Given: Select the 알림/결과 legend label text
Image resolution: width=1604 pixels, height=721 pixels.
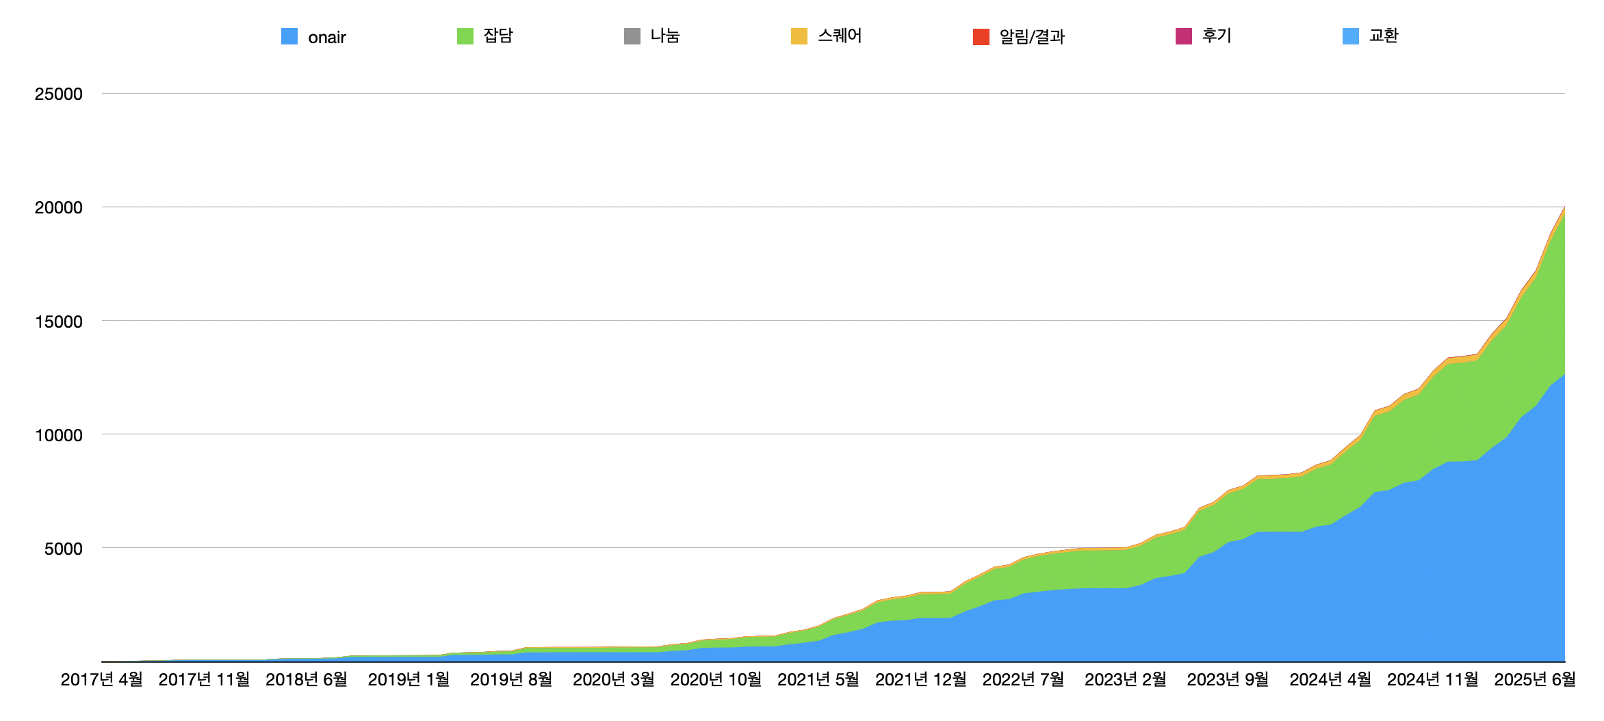Looking at the screenshot, I should [1032, 37].
